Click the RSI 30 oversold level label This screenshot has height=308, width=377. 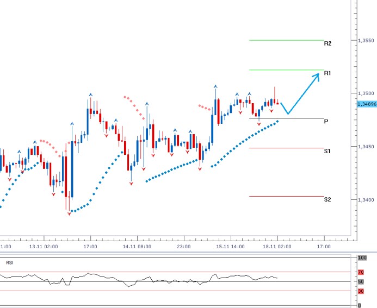point(361,291)
